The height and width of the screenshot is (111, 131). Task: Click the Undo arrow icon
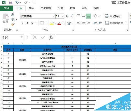[17, 2]
